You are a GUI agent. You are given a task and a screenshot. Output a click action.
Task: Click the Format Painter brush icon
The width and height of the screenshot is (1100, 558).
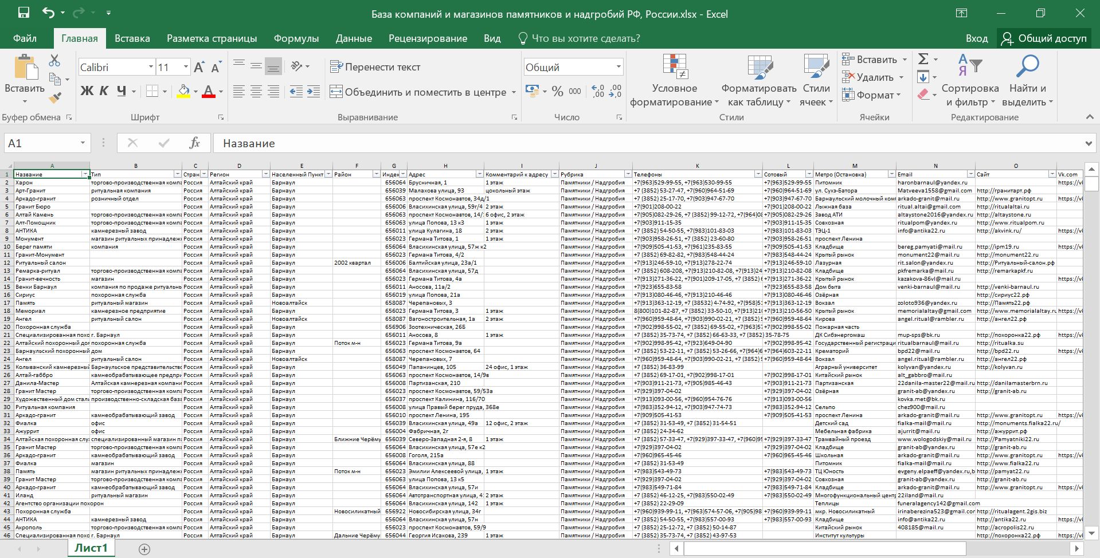click(x=54, y=99)
